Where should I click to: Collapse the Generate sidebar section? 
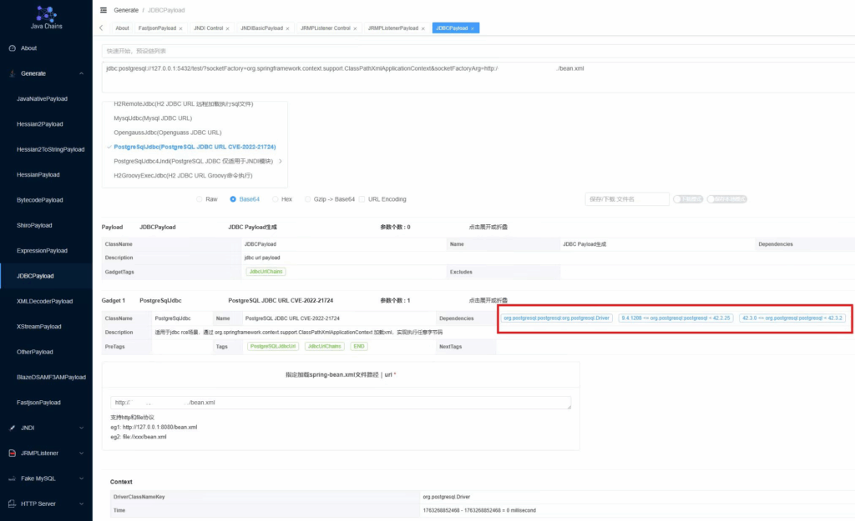(81, 73)
